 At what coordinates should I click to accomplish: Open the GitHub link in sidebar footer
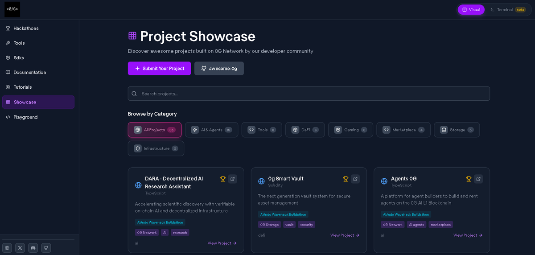46,248
